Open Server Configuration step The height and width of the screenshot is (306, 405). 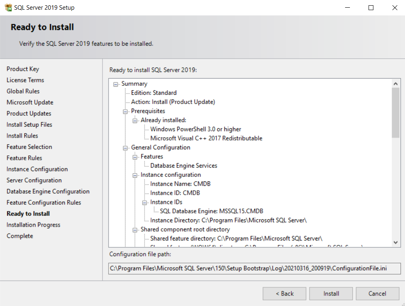pos(34,180)
